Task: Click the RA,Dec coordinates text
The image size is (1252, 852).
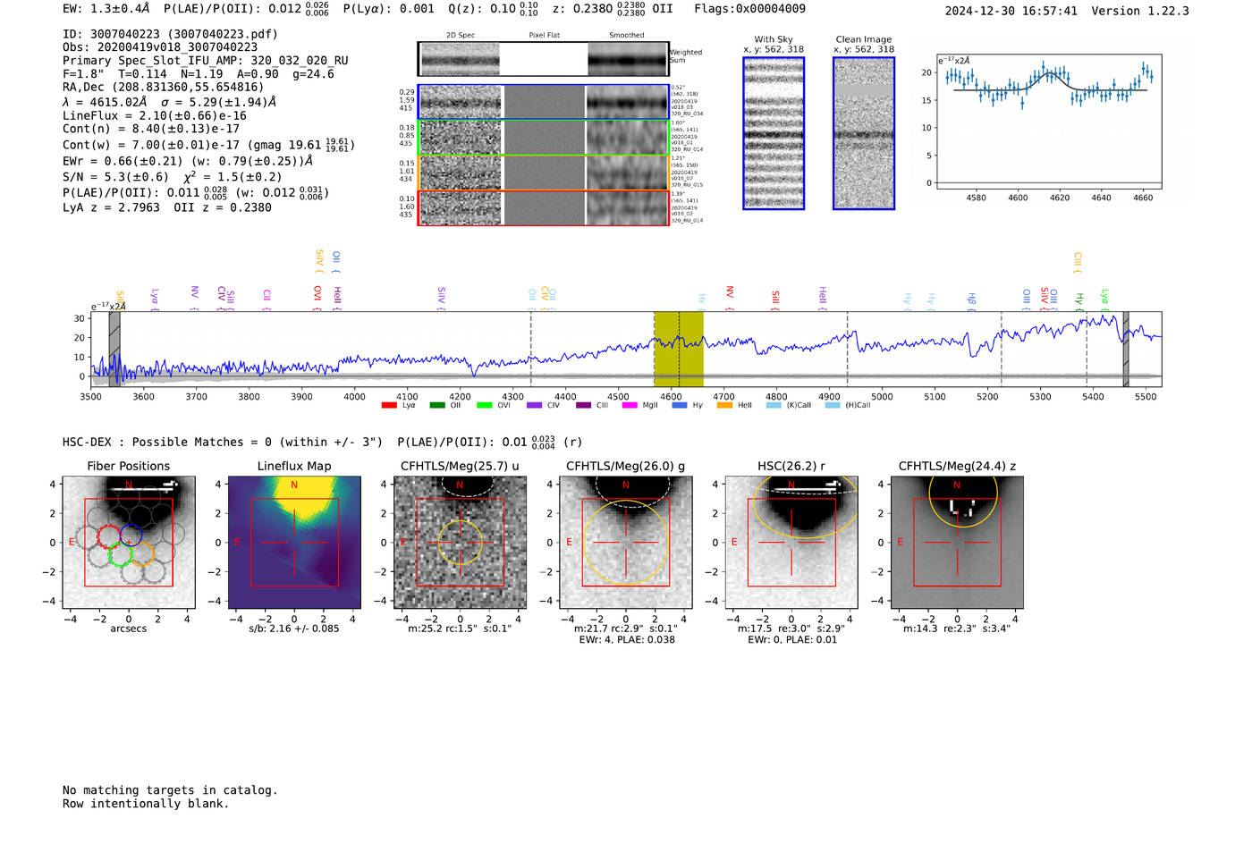Action: 164,88
